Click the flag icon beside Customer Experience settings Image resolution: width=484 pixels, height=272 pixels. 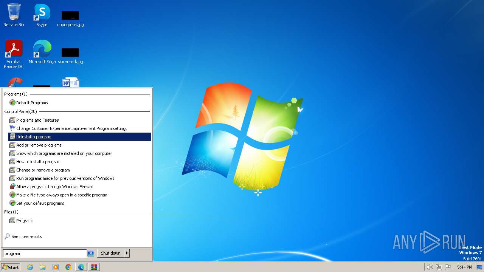point(12,128)
